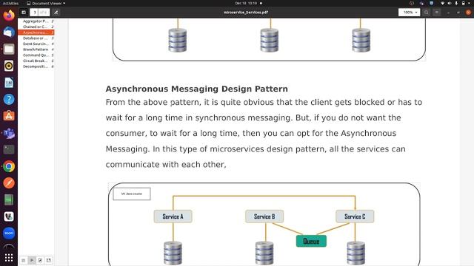Open the green spreadsheet app in dock
This screenshot has width=474, height=266.
(9, 199)
